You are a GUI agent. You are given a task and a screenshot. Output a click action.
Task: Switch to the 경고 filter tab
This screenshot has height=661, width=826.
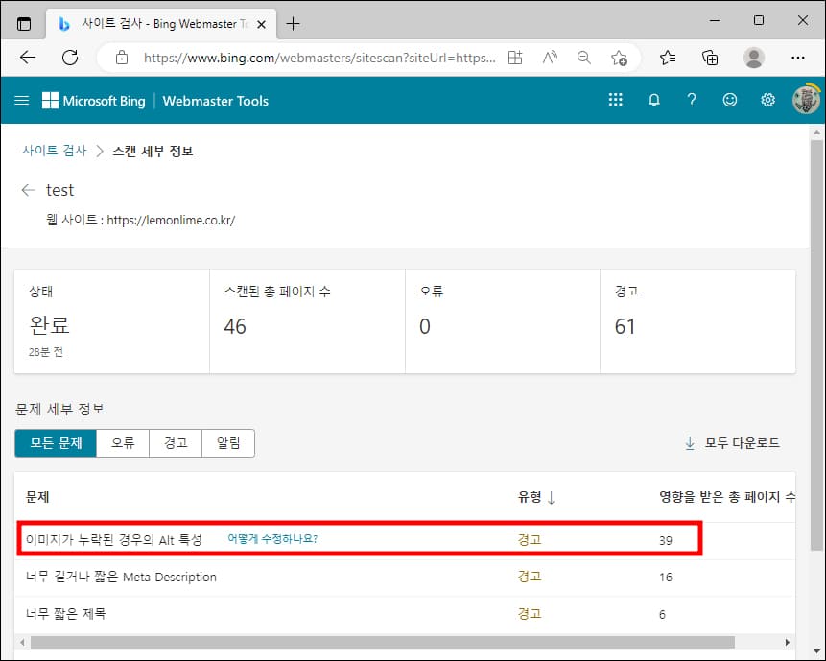click(x=176, y=443)
